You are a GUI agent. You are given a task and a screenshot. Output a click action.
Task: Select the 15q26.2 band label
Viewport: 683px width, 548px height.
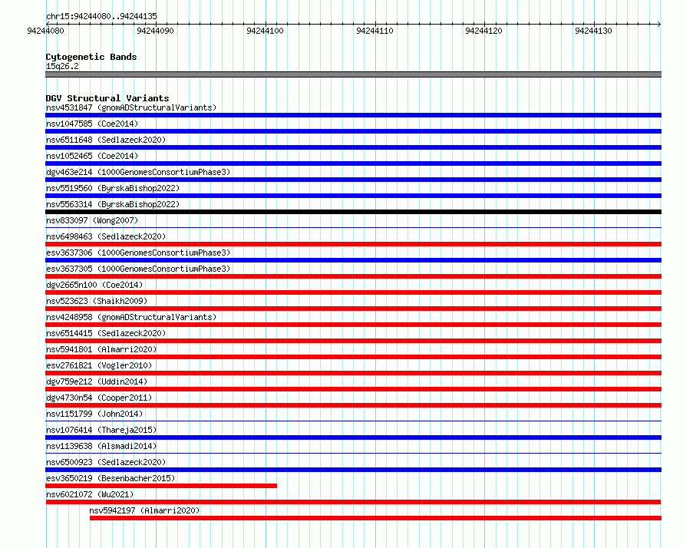pos(62,66)
